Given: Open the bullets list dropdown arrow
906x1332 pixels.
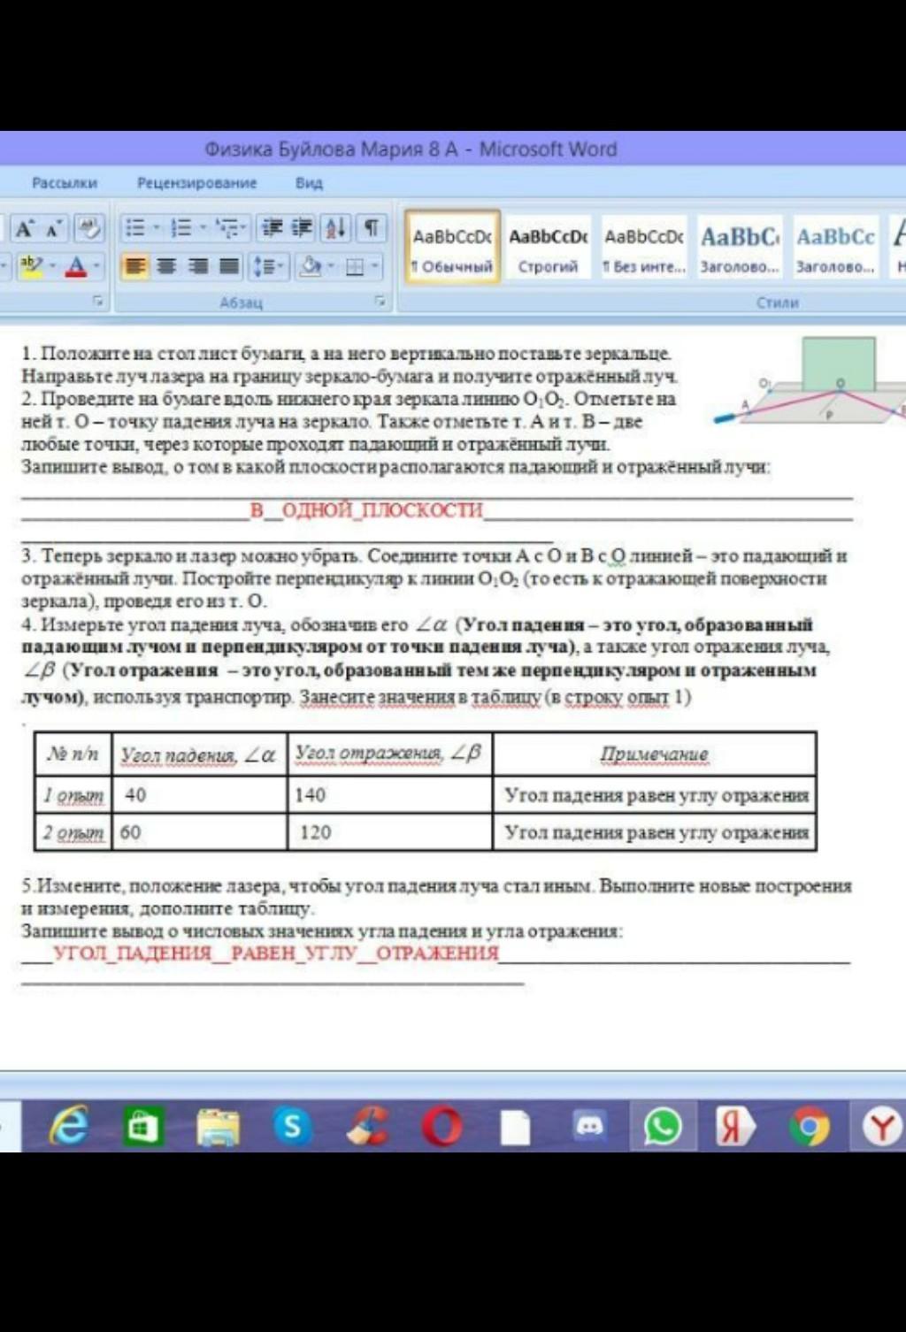Looking at the screenshot, I should (156, 228).
